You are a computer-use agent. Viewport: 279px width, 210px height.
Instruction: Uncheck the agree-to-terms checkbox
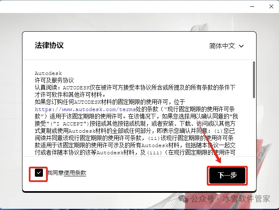(x=39, y=173)
